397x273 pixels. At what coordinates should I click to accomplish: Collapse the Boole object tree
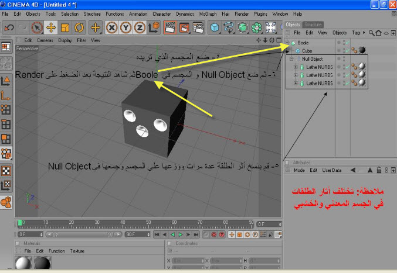coord(287,43)
